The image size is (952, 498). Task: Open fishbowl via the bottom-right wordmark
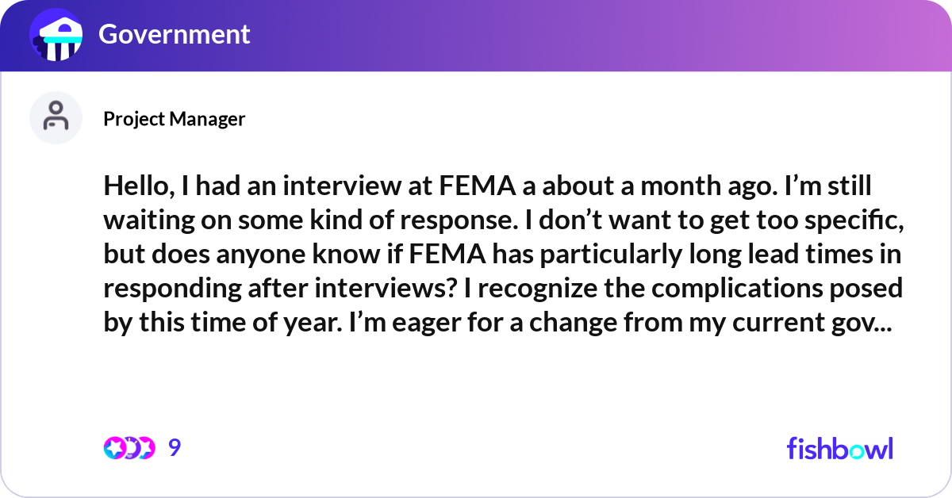click(x=839, y=449)
